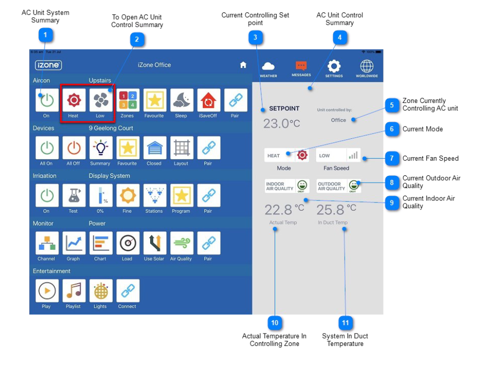Click the SETPOINT label

pyautogui.click(x=284, y=108)
